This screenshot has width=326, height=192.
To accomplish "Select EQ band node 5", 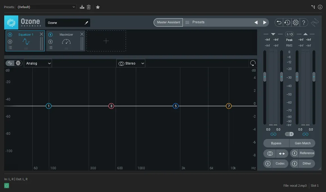I will [176, 106].
